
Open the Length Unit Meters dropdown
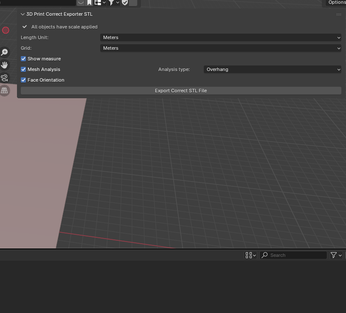point(221,37)
